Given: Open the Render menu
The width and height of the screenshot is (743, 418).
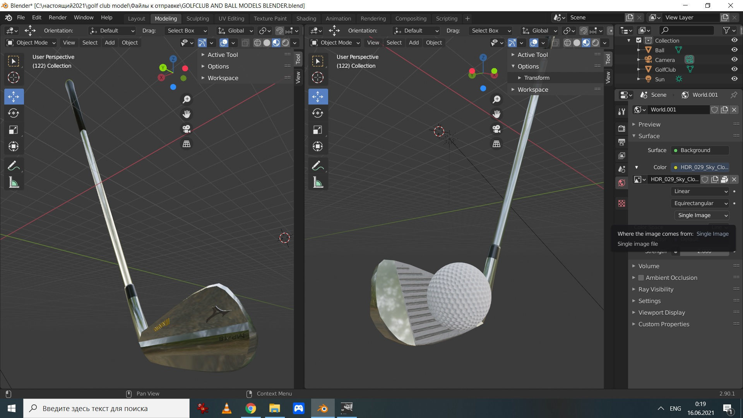Looking at the screenshot, I should 58,17.
